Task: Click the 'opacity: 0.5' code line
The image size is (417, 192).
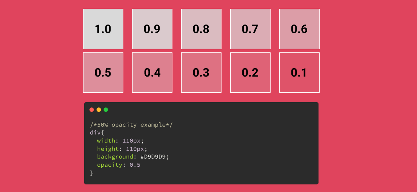Action: (119, 165)
